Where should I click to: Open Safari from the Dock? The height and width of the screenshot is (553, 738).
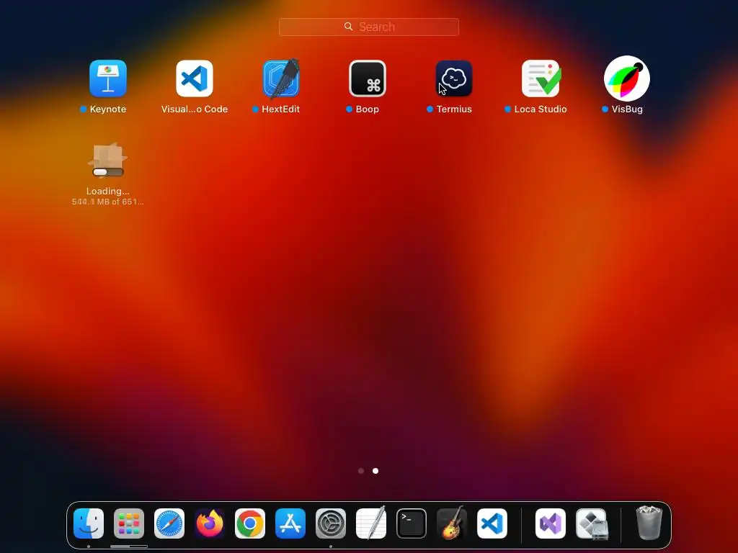pos(169,523)
